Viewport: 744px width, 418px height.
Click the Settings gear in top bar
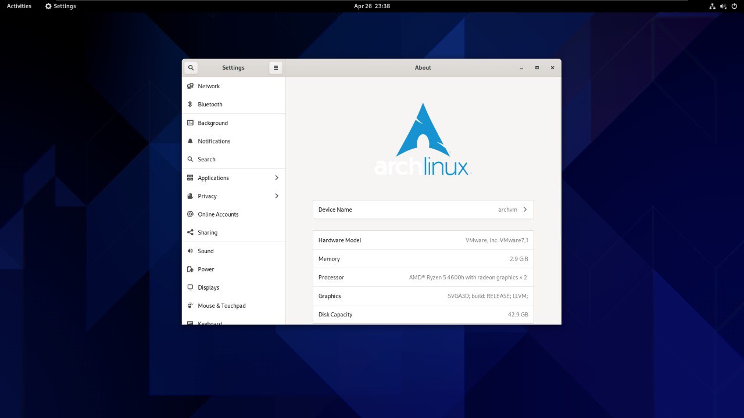point(48,6)
